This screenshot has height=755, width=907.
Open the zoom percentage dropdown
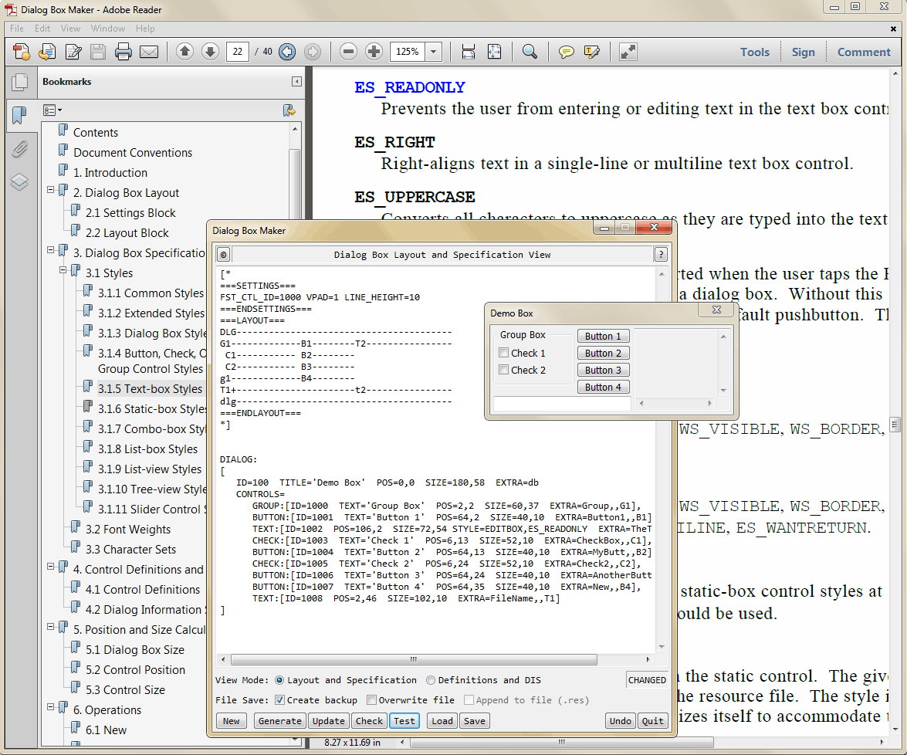point(433,52)
